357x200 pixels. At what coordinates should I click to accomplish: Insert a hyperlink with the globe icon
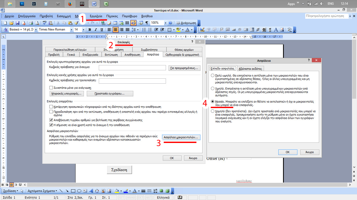pos(103,23)
